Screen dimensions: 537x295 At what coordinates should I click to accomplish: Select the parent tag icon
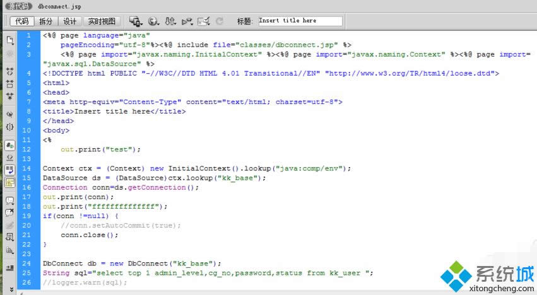coord(9,115)
